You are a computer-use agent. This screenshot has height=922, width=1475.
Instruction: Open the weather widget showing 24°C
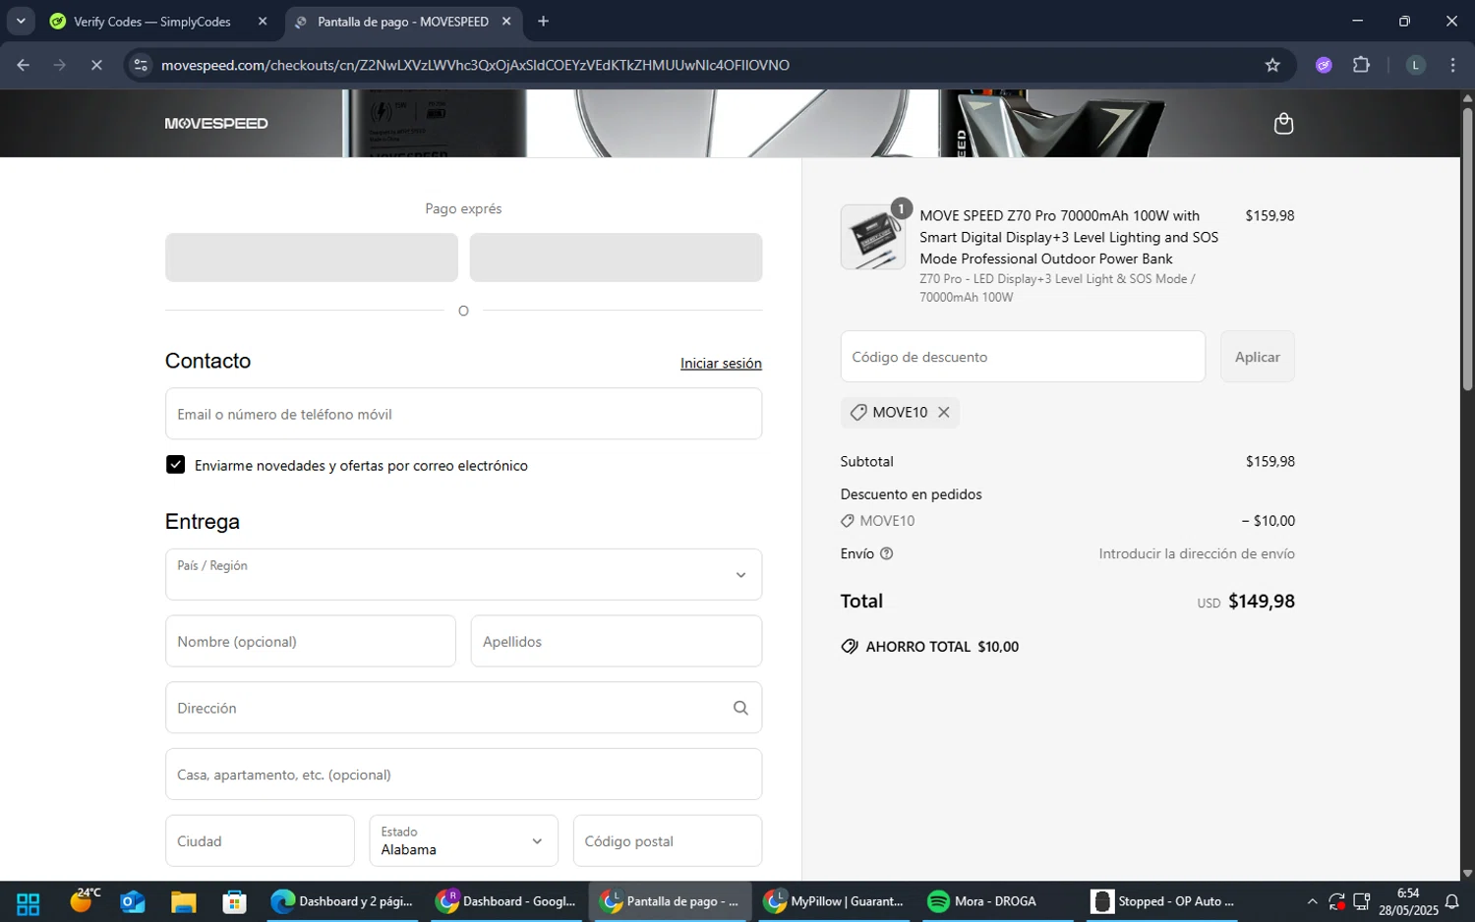tap(86, 900)
